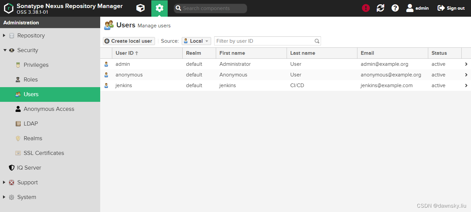Open the Help question mark icon
This screenshot has width=471, height=212.
pyautogui.click(x=395, y=8)
